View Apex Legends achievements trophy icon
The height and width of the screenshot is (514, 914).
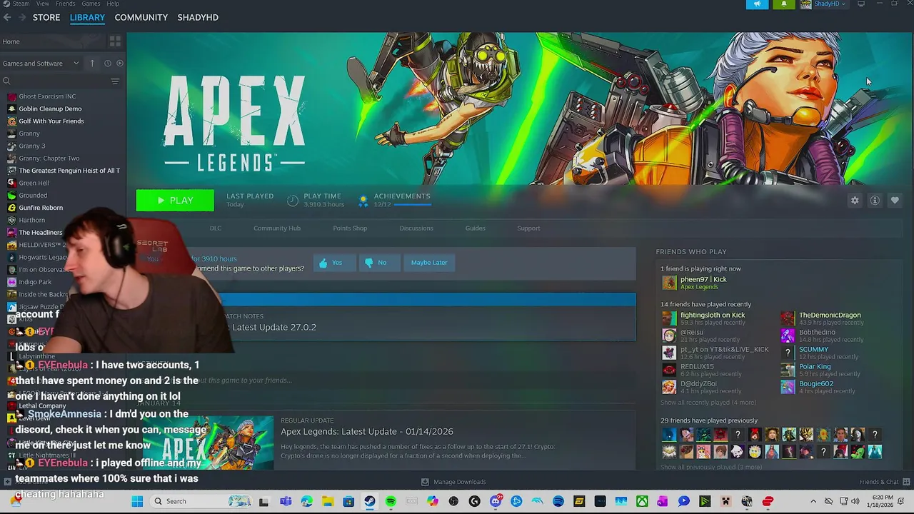363,201
